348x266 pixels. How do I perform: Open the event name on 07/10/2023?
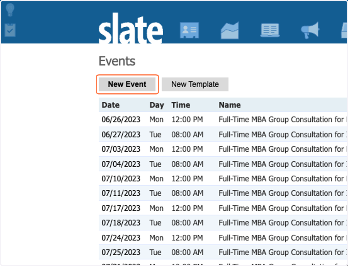tap(282, 179)
